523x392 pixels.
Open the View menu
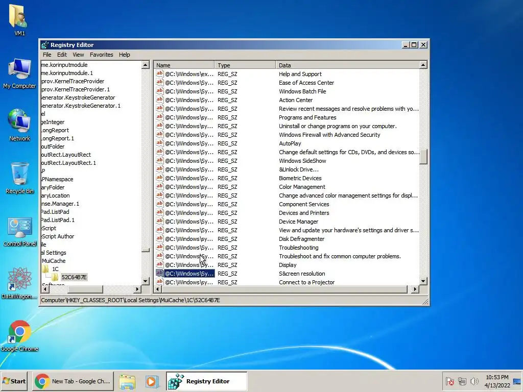pos(78,55)
